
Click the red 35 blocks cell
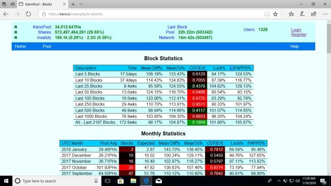coord(127,168)
